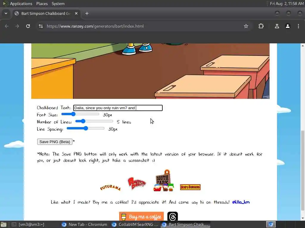Open the profile avatar menu
This screenshot has height=228, width=305.
(288, 26)
